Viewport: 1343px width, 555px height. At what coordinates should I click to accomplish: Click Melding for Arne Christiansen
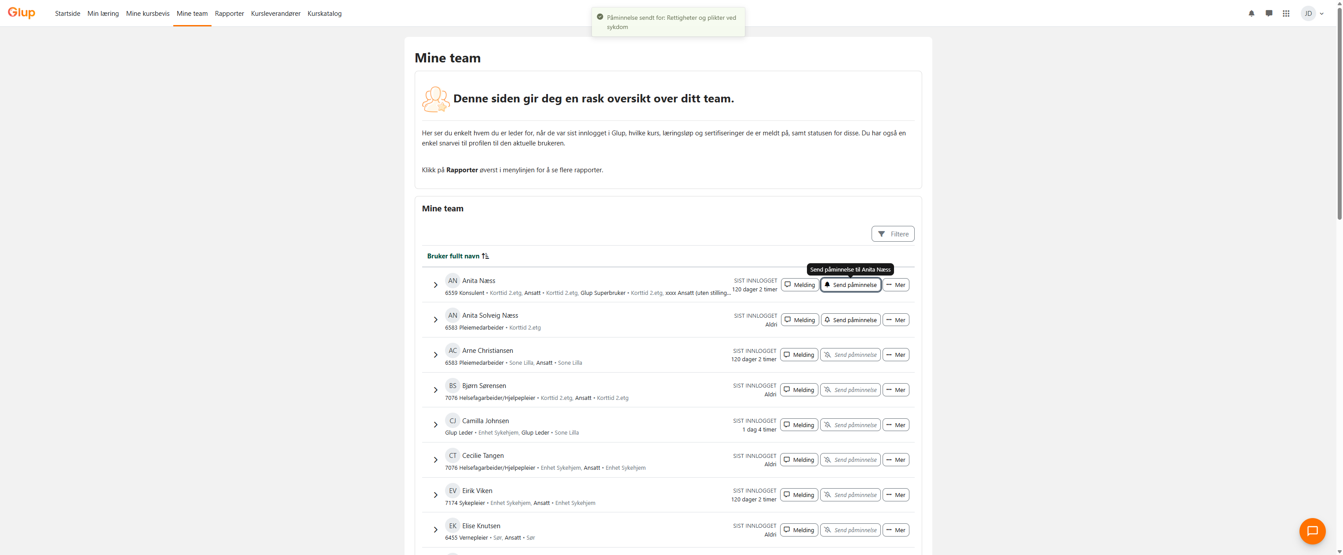tap(799, 355)
